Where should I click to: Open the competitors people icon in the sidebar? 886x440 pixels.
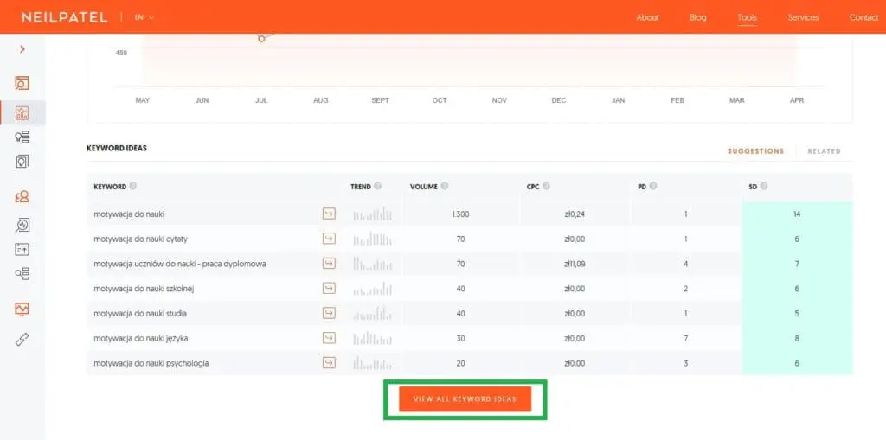[x=22, y=196]
